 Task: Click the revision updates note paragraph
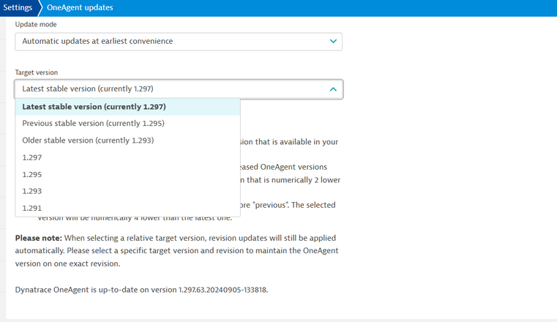point(176,251)
